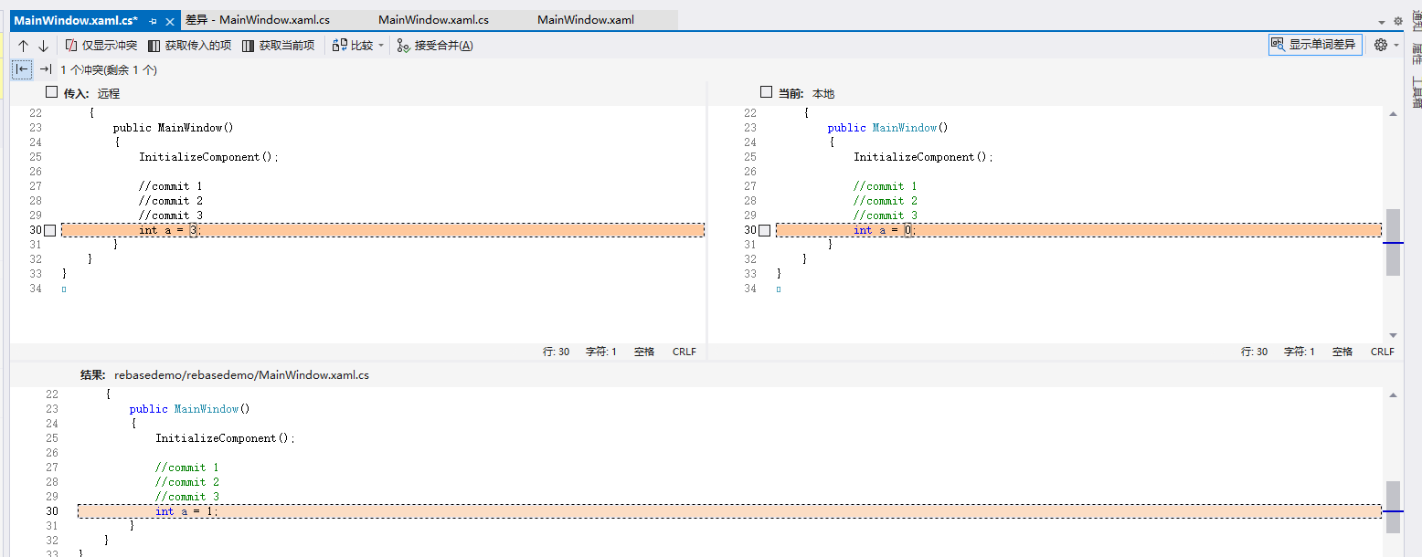1422x557 pixels.
Task: Open the document tab window options gear
Action: [x=1398, y=21]
